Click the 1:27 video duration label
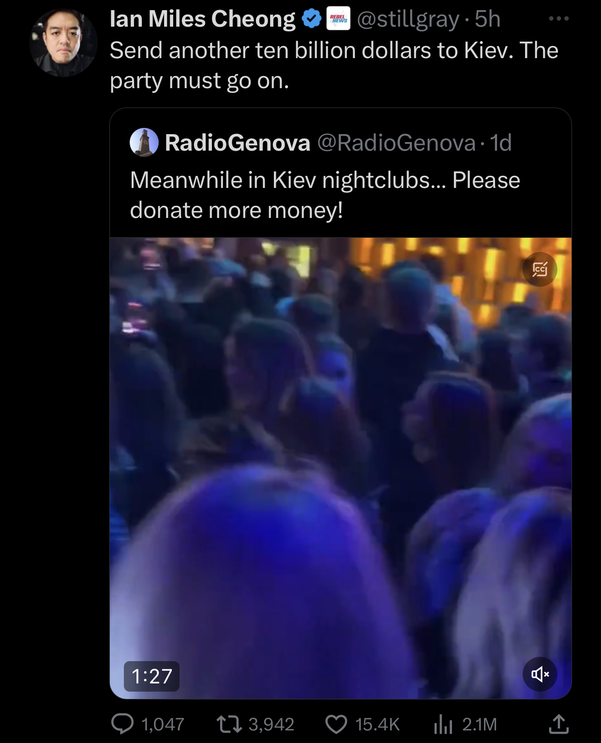Viewport: 601px width, 743px height. 152,676
